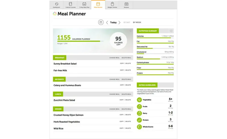Open the Dashboard tab

[56, 5]
